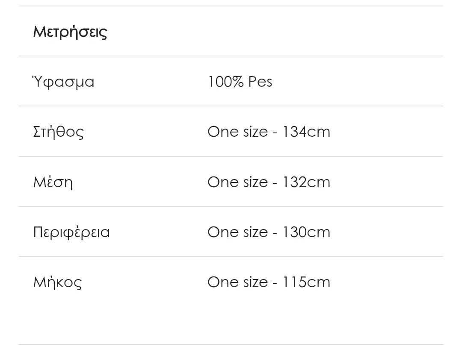Click One size text in Μέση row
Image resolution: width=462 pixels, height=347 pixels.
tap(237, 182)
